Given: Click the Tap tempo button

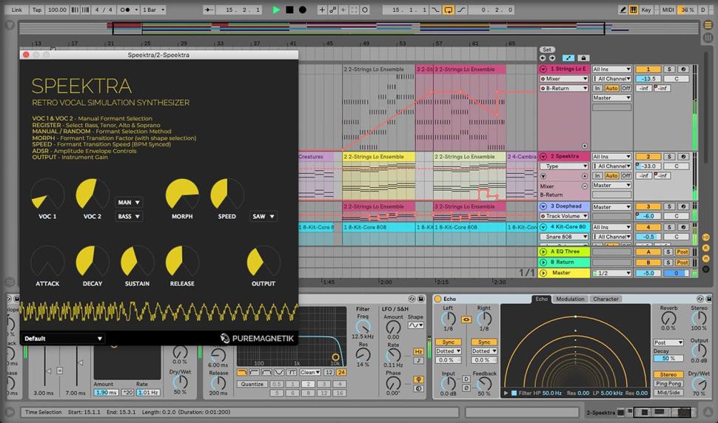Looking at the screenshot, I should pos(36,10).
